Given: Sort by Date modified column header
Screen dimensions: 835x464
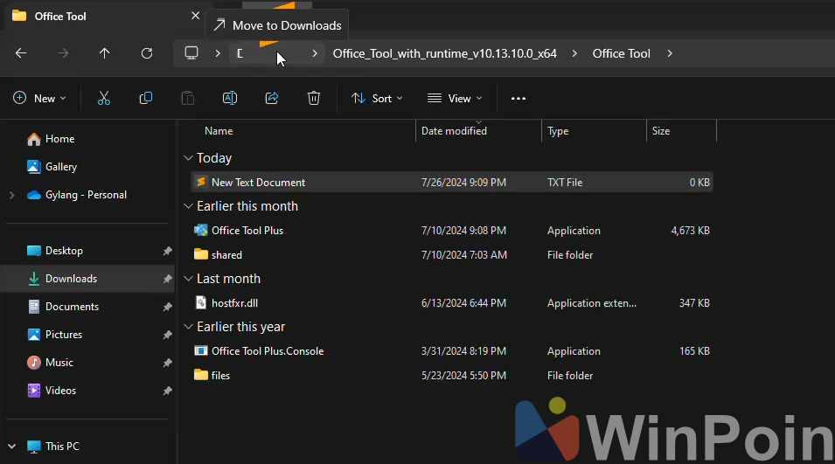Looking at the screenshot, I should (454, 131).
